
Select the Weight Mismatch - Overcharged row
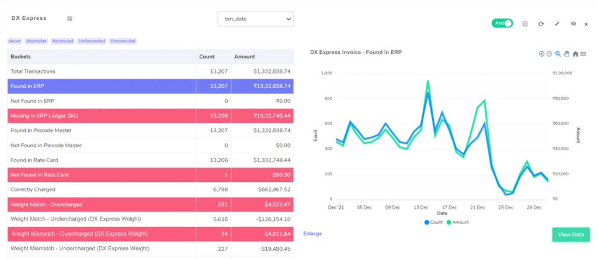151,234
